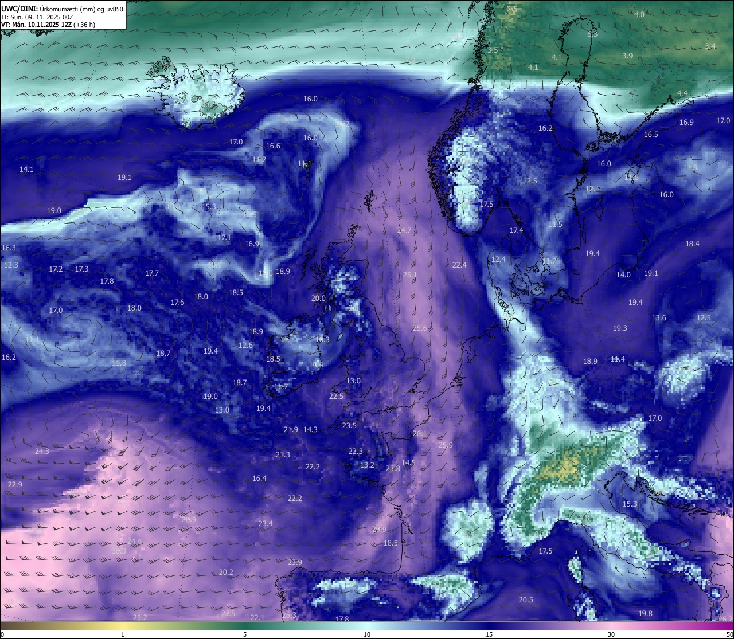The height and width of the screenshot is (639, 734).
Task: Click the 27.5 map value
Action: [228, 613]
